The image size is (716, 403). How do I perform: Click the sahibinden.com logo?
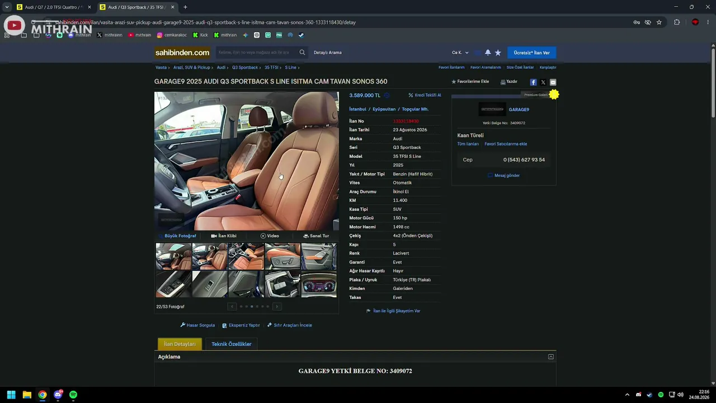pyautogui.click(x=182, y=53)
